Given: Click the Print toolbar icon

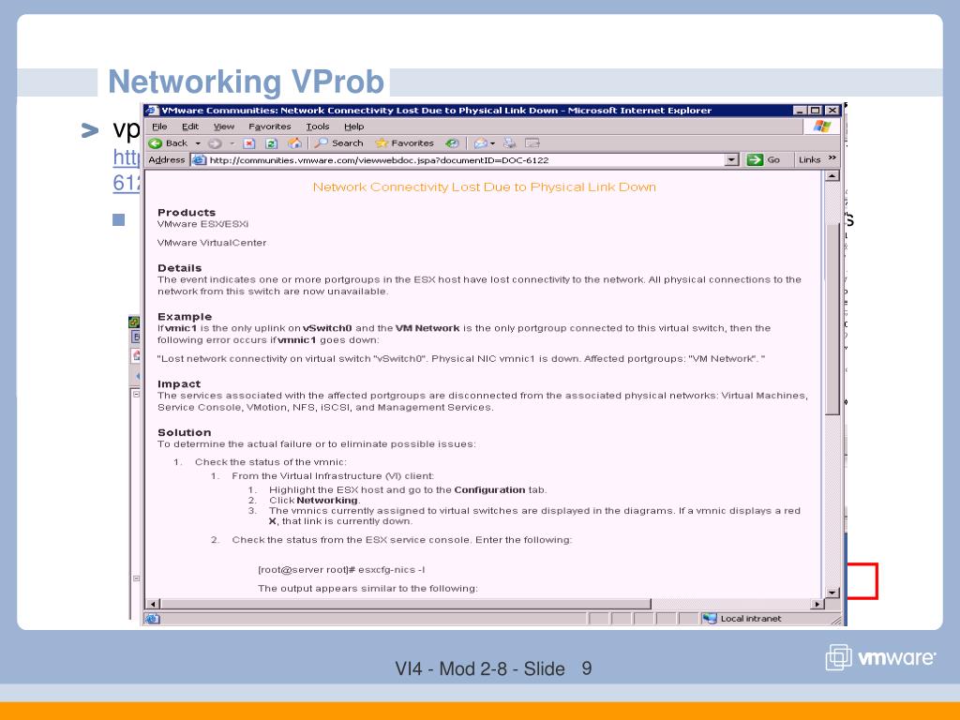Looking at the screenshot, I should tap(509, 143).
